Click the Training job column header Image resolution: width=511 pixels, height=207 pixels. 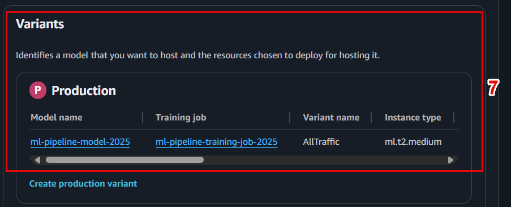[181, 118]
